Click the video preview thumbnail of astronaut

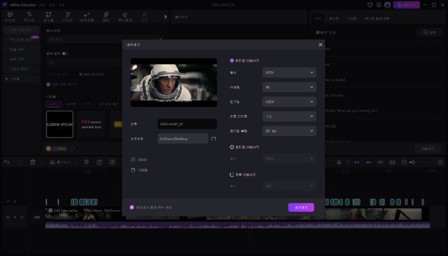pos(174,82)
